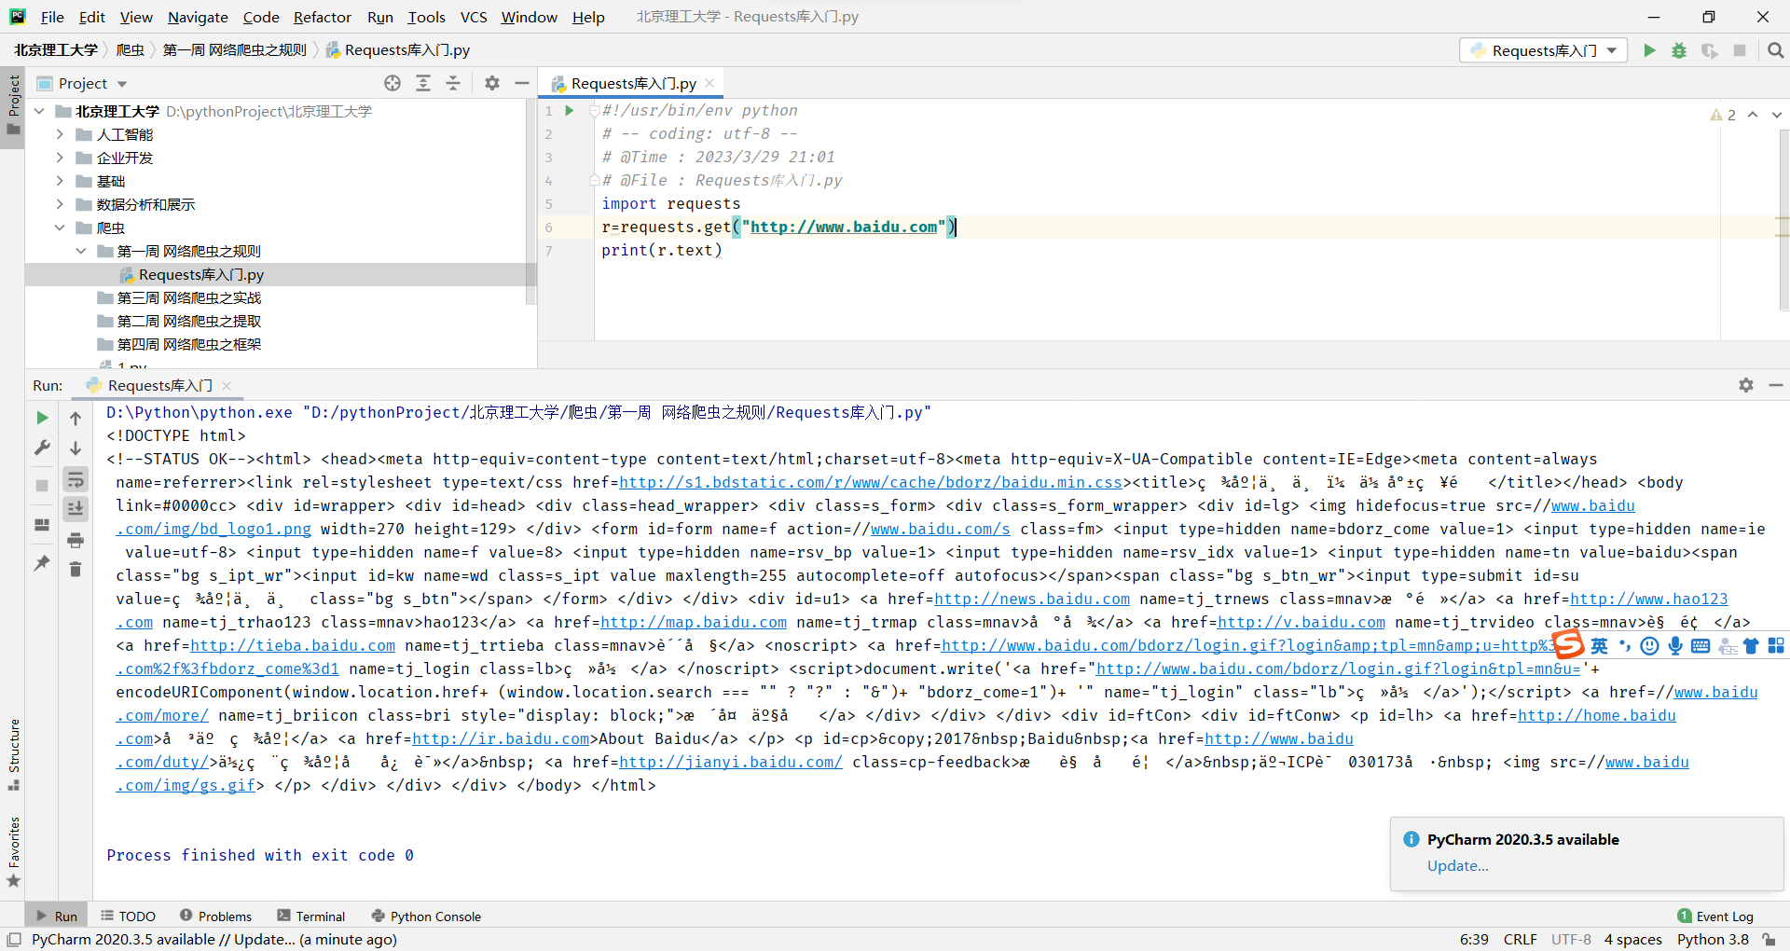Image resolution: width=1790 pixels, height=951 pixels.
Task: Go to the previous highlighted error arrow
Action: 1753,115
